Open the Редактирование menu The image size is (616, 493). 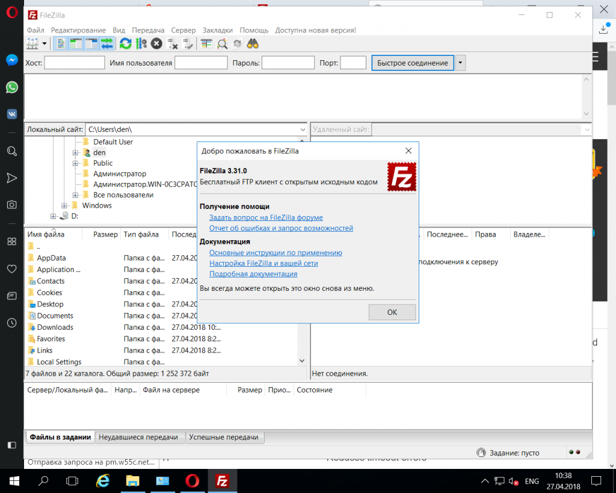coord(78,30)
